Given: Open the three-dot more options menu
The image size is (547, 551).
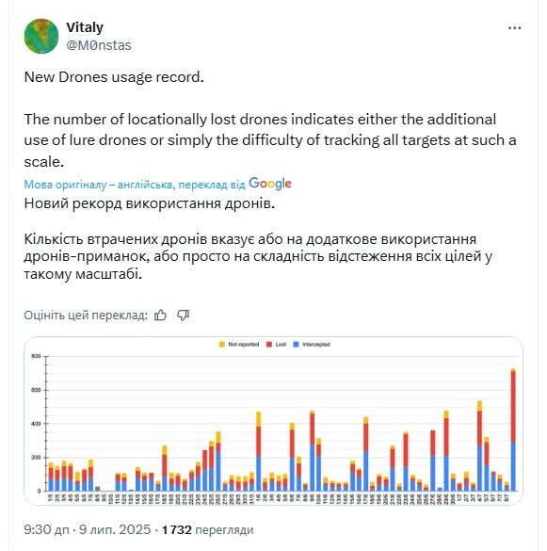Looking at the screenshot, I should 514,27.
